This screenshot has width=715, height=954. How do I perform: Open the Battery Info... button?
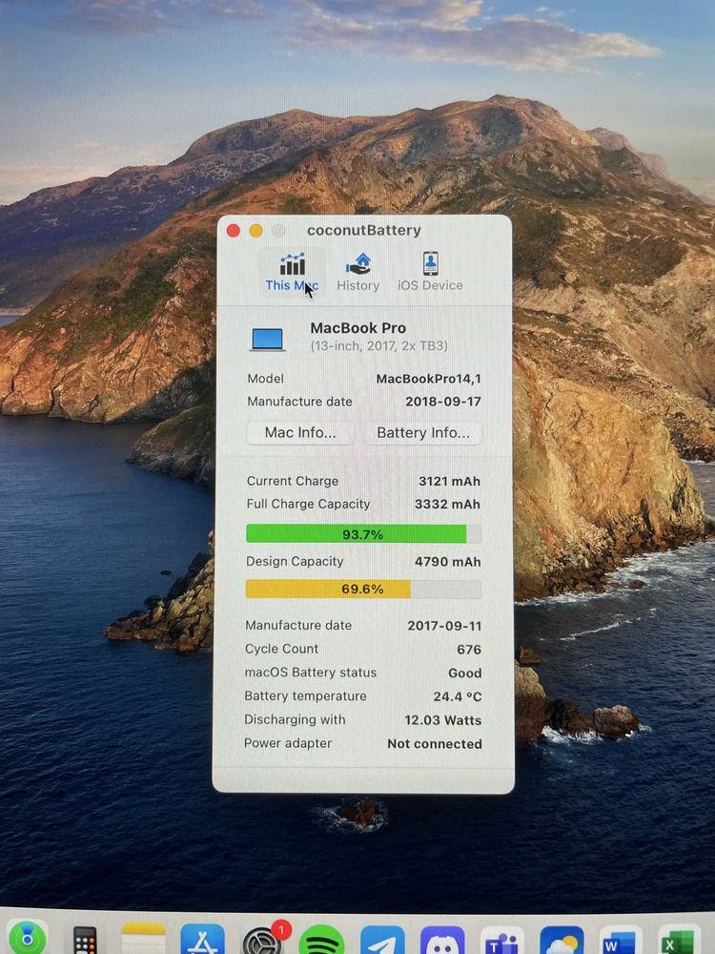coord(423,432)
